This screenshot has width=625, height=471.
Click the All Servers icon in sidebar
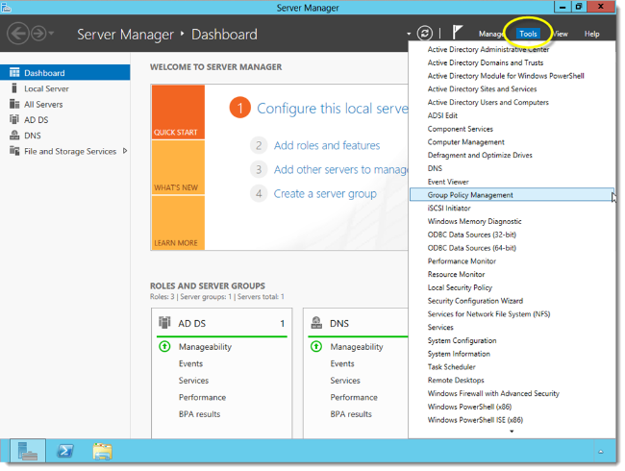(14, 104)
